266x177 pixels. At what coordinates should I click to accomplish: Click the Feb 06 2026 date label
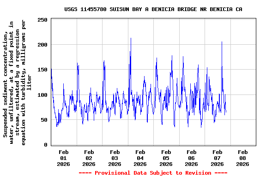[191, 158]
